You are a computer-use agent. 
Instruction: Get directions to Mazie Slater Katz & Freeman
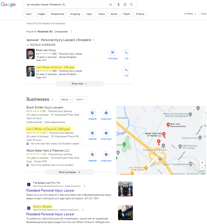pyautogui.click(x=106, y=154)
